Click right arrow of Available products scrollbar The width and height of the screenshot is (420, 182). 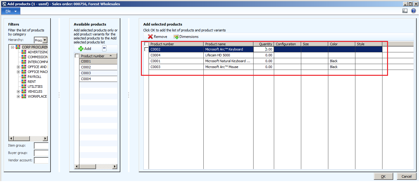click(x=115, y=167)
